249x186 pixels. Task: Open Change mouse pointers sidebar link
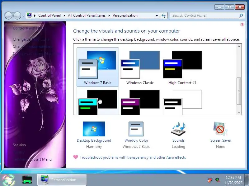32,46
